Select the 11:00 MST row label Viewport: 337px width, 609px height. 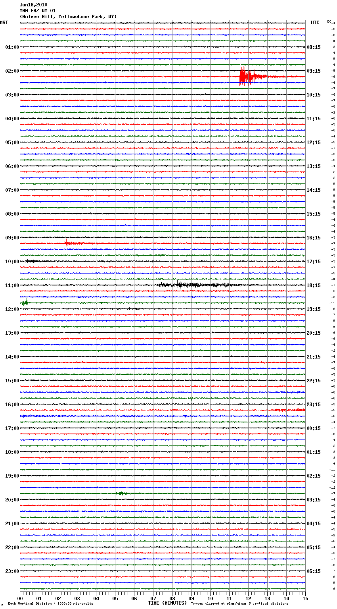click(x=12, y=285)
